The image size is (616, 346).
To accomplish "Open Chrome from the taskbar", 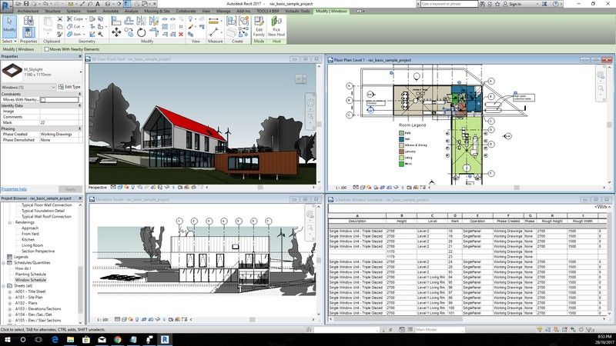I will pos(118,340).
